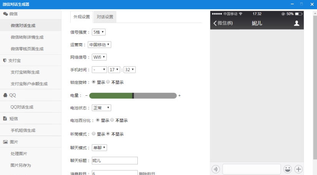This screenshot has width=317, height=175.
Task: Open 微信零钱页面生成 in the sidebar
Action: [x=31, y=49]
